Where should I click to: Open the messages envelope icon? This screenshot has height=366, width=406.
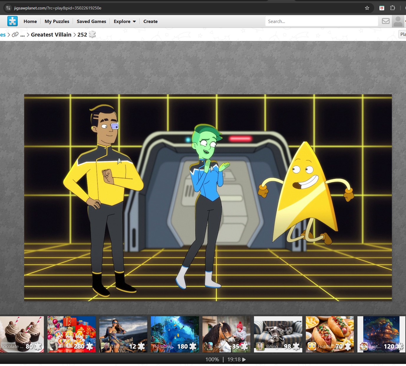click(386, 21)
